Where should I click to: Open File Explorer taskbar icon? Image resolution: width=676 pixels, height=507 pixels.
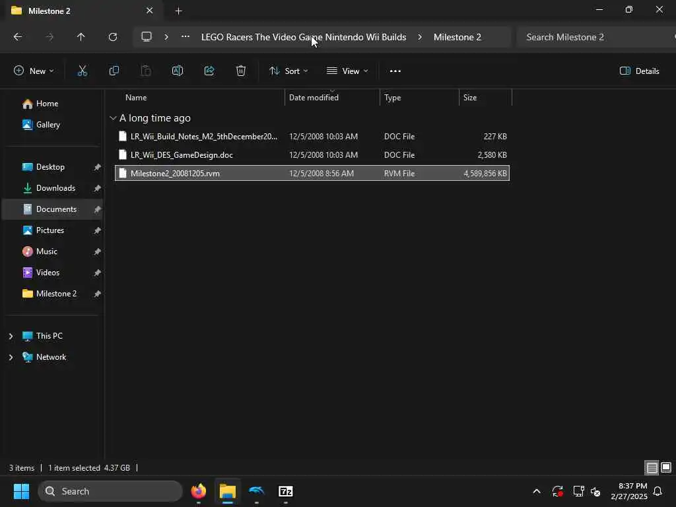(228, 491)
